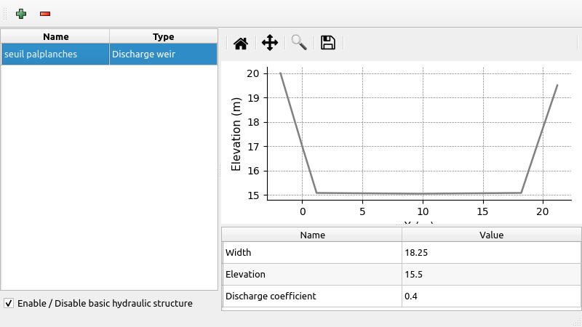Select the Width parameter name cell

(312, 253)
